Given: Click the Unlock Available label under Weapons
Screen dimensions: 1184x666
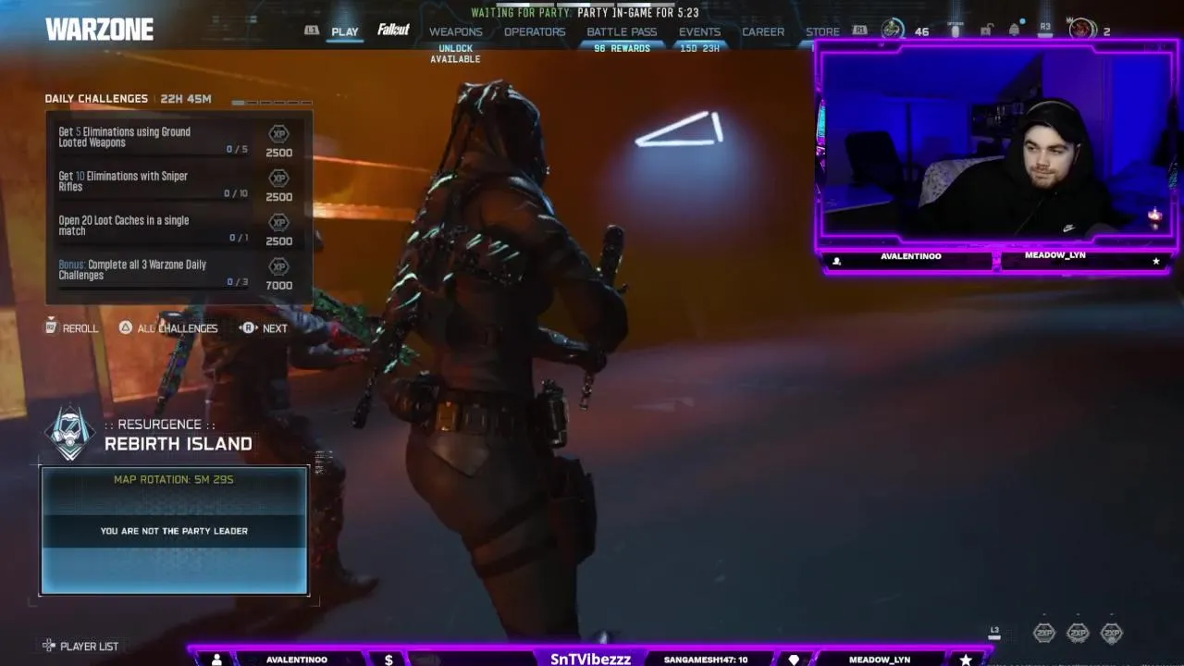Looking at the screenshot, I should click(x=455, y=54).
